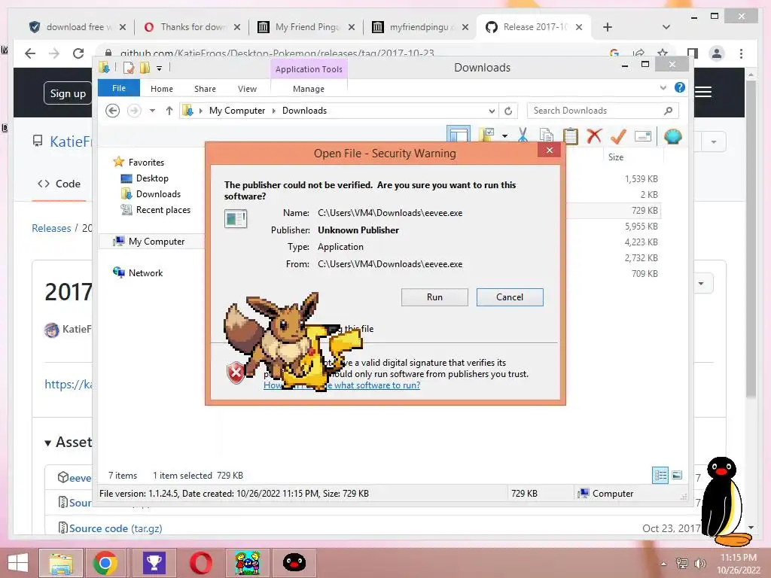Click My Computer in the address breadcrumb
771x578 pixels.
[x=237, y=111]
